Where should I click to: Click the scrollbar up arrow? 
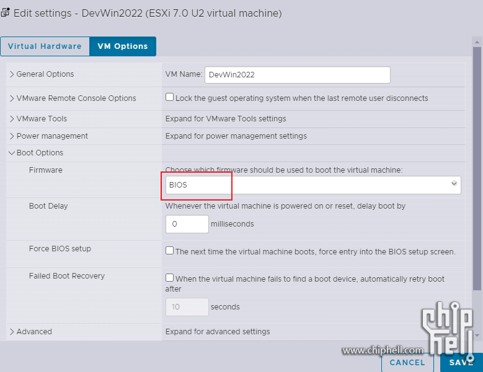477,42
